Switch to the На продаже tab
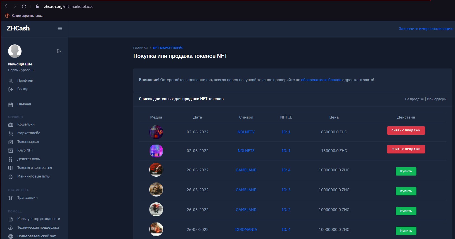The width and height of the screenshot is (455, 239). (414, 99)
